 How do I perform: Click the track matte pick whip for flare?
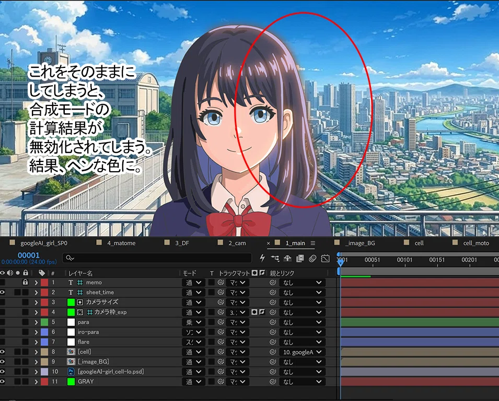[221, 342]
